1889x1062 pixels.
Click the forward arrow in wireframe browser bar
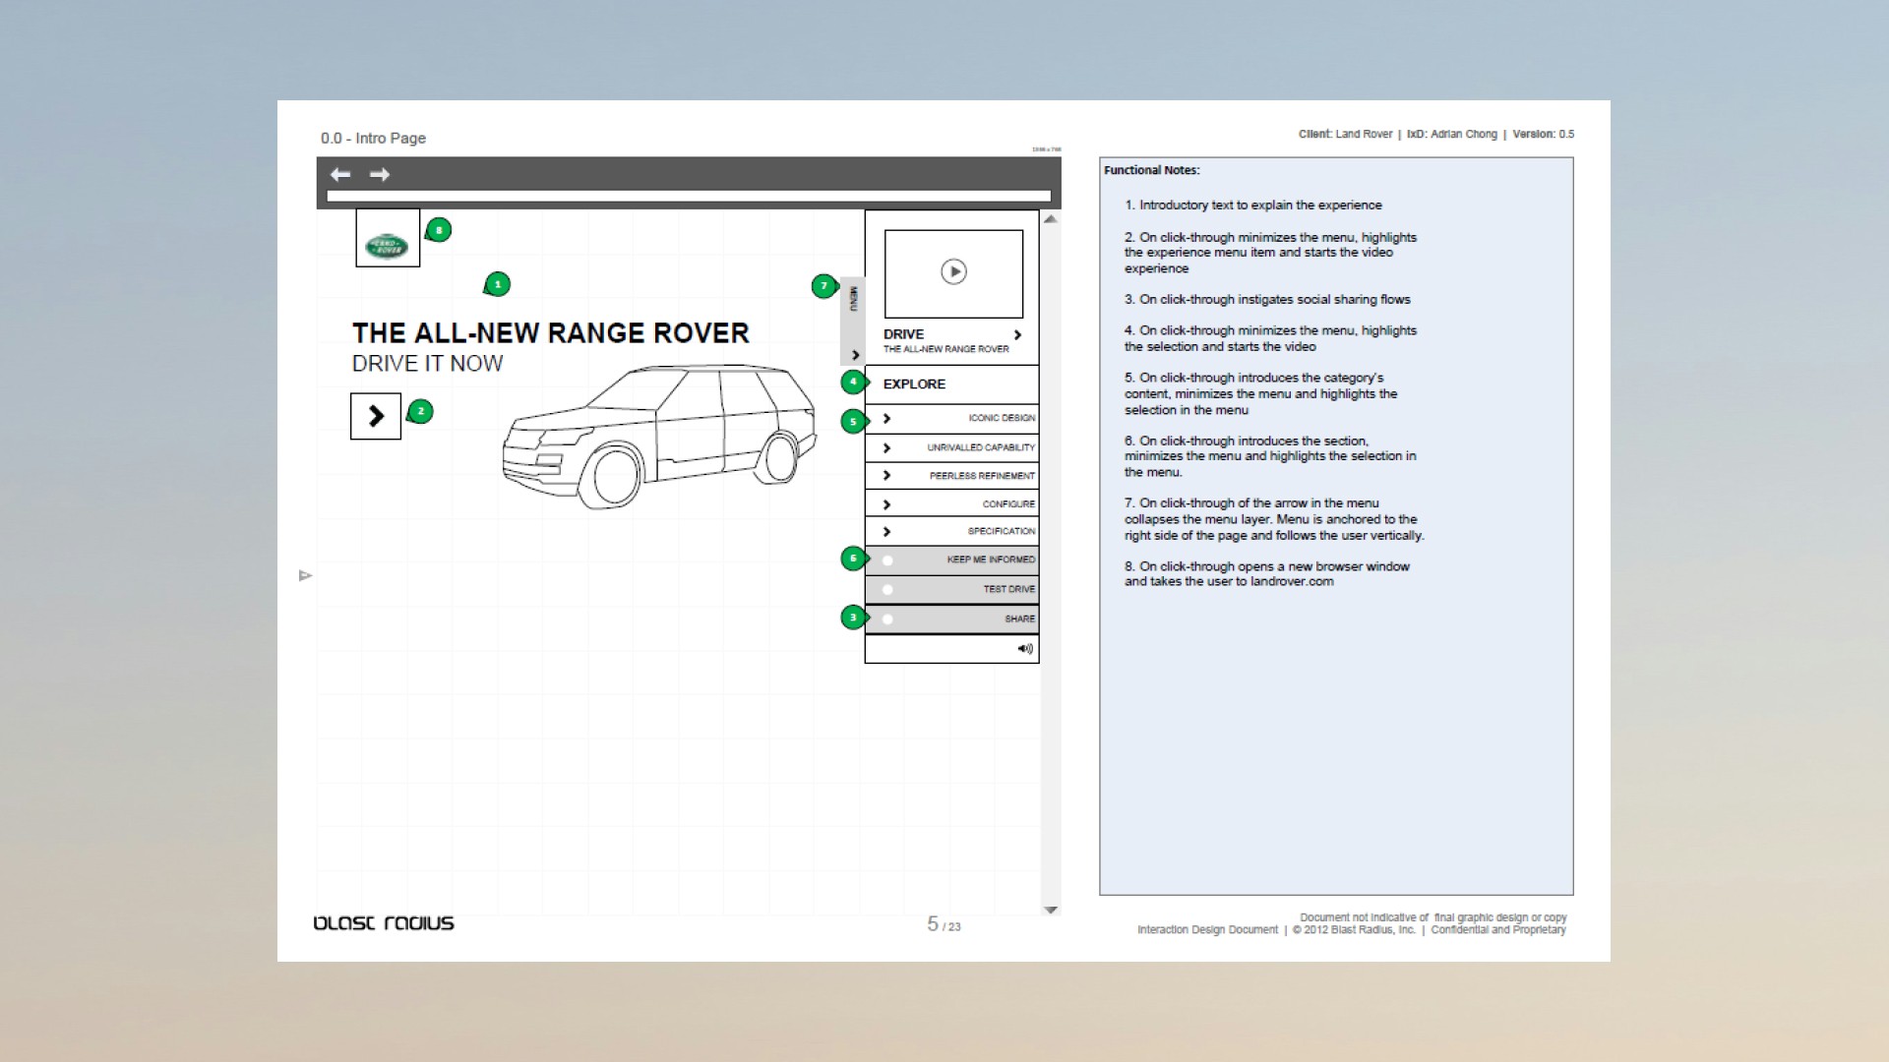pos(380,175)
